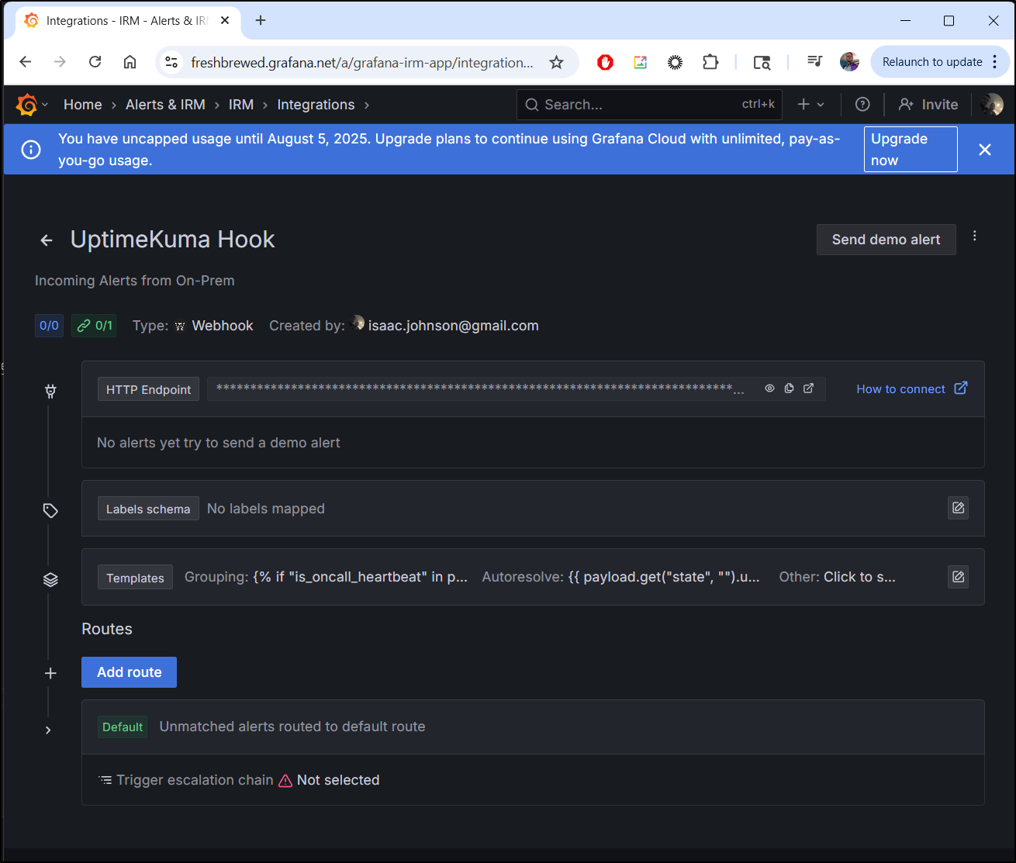This screenshot has height=863, width=1016.
Task: Open Alerts & IRM breadcrumb
Action: coord(165,105)
